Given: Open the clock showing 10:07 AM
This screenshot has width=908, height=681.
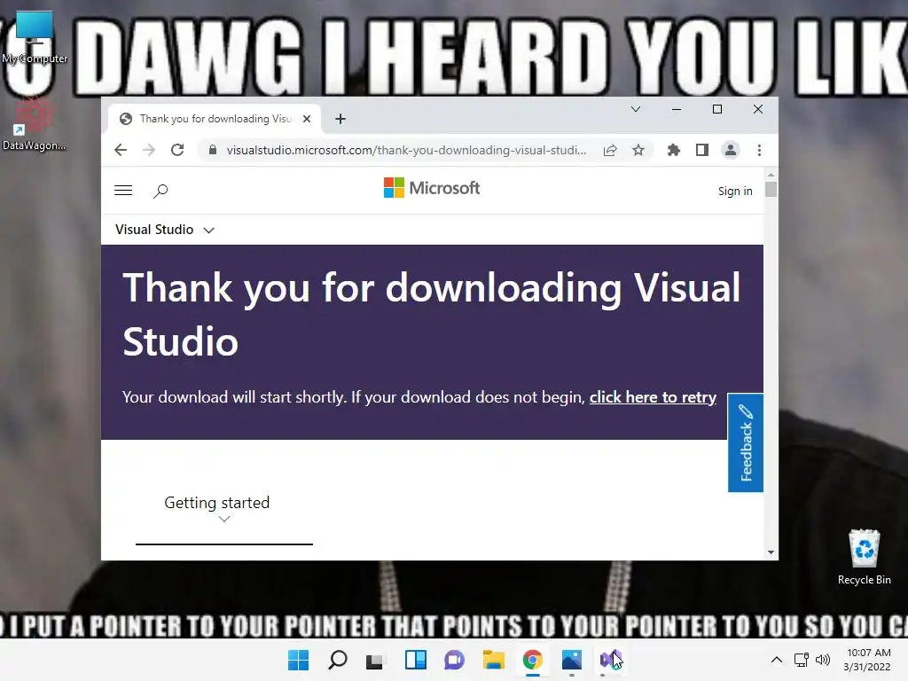Looking at the screenshot, I should tap(867, 660).
